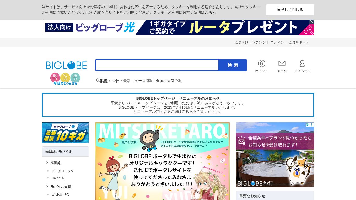The image size is (356, 200).
Task: Click the ビッグローブ光 10ギガ banner
Action: pyautogui.click(x=65, y=133)
